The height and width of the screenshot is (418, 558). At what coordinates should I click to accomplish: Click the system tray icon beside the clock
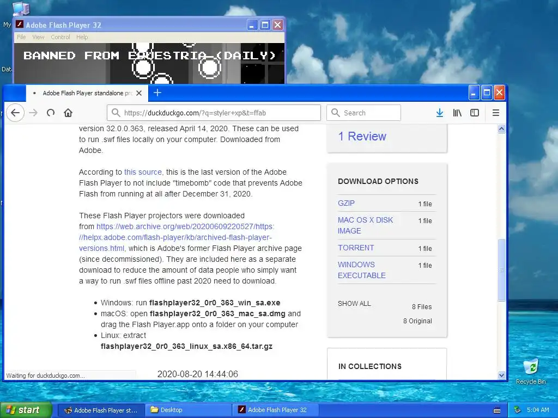[518, 410]
